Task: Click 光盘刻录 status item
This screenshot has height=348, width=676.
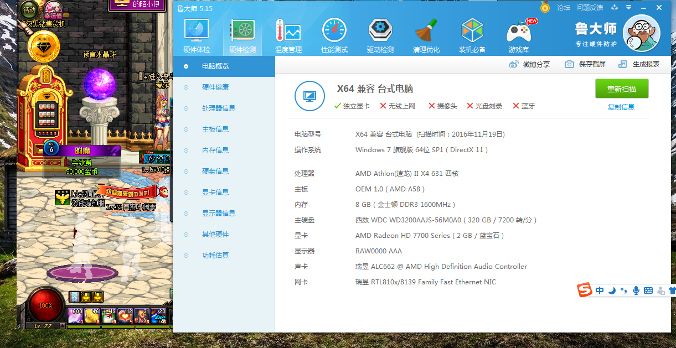Action: pyautogui.click(x=484, y=106)
